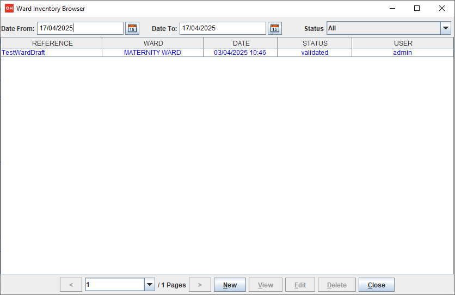This screenshot has height=295, width=455.
Task: Sort by the WARD column header
Action: click(153, 43)
